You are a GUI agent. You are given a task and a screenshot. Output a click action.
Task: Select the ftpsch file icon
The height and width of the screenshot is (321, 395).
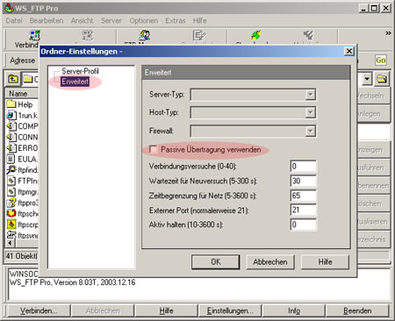pyautogui.click(x=11, y=214)
